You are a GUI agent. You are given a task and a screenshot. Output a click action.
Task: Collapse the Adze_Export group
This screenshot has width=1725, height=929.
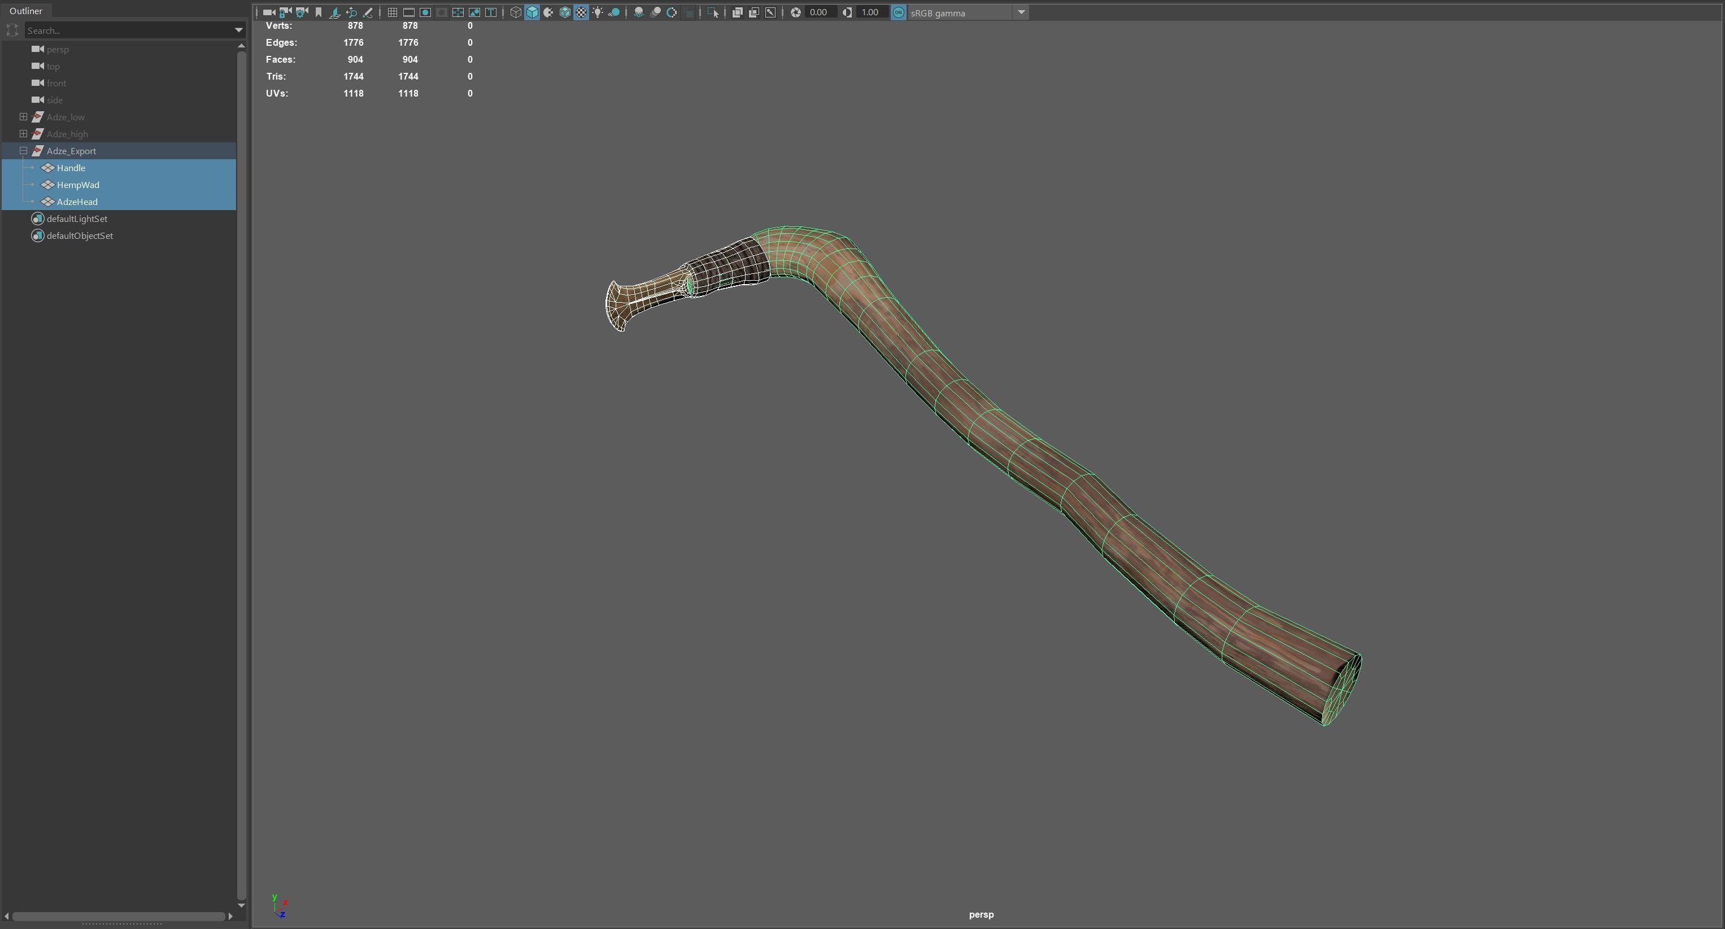click(x=23, y=151)
